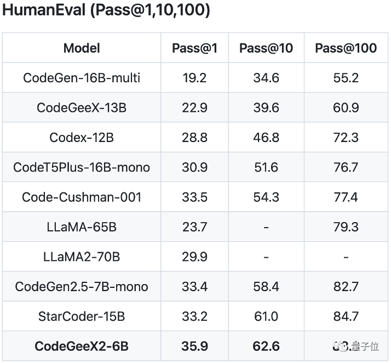Screen dimensions: 391x363
Task: Select the Model column header
Action: click(82, 48)
